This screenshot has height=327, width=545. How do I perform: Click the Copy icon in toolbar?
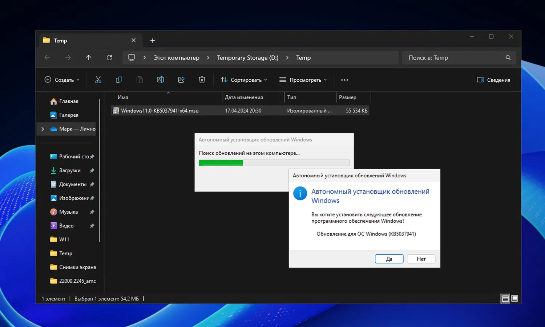tap(119, 80)
